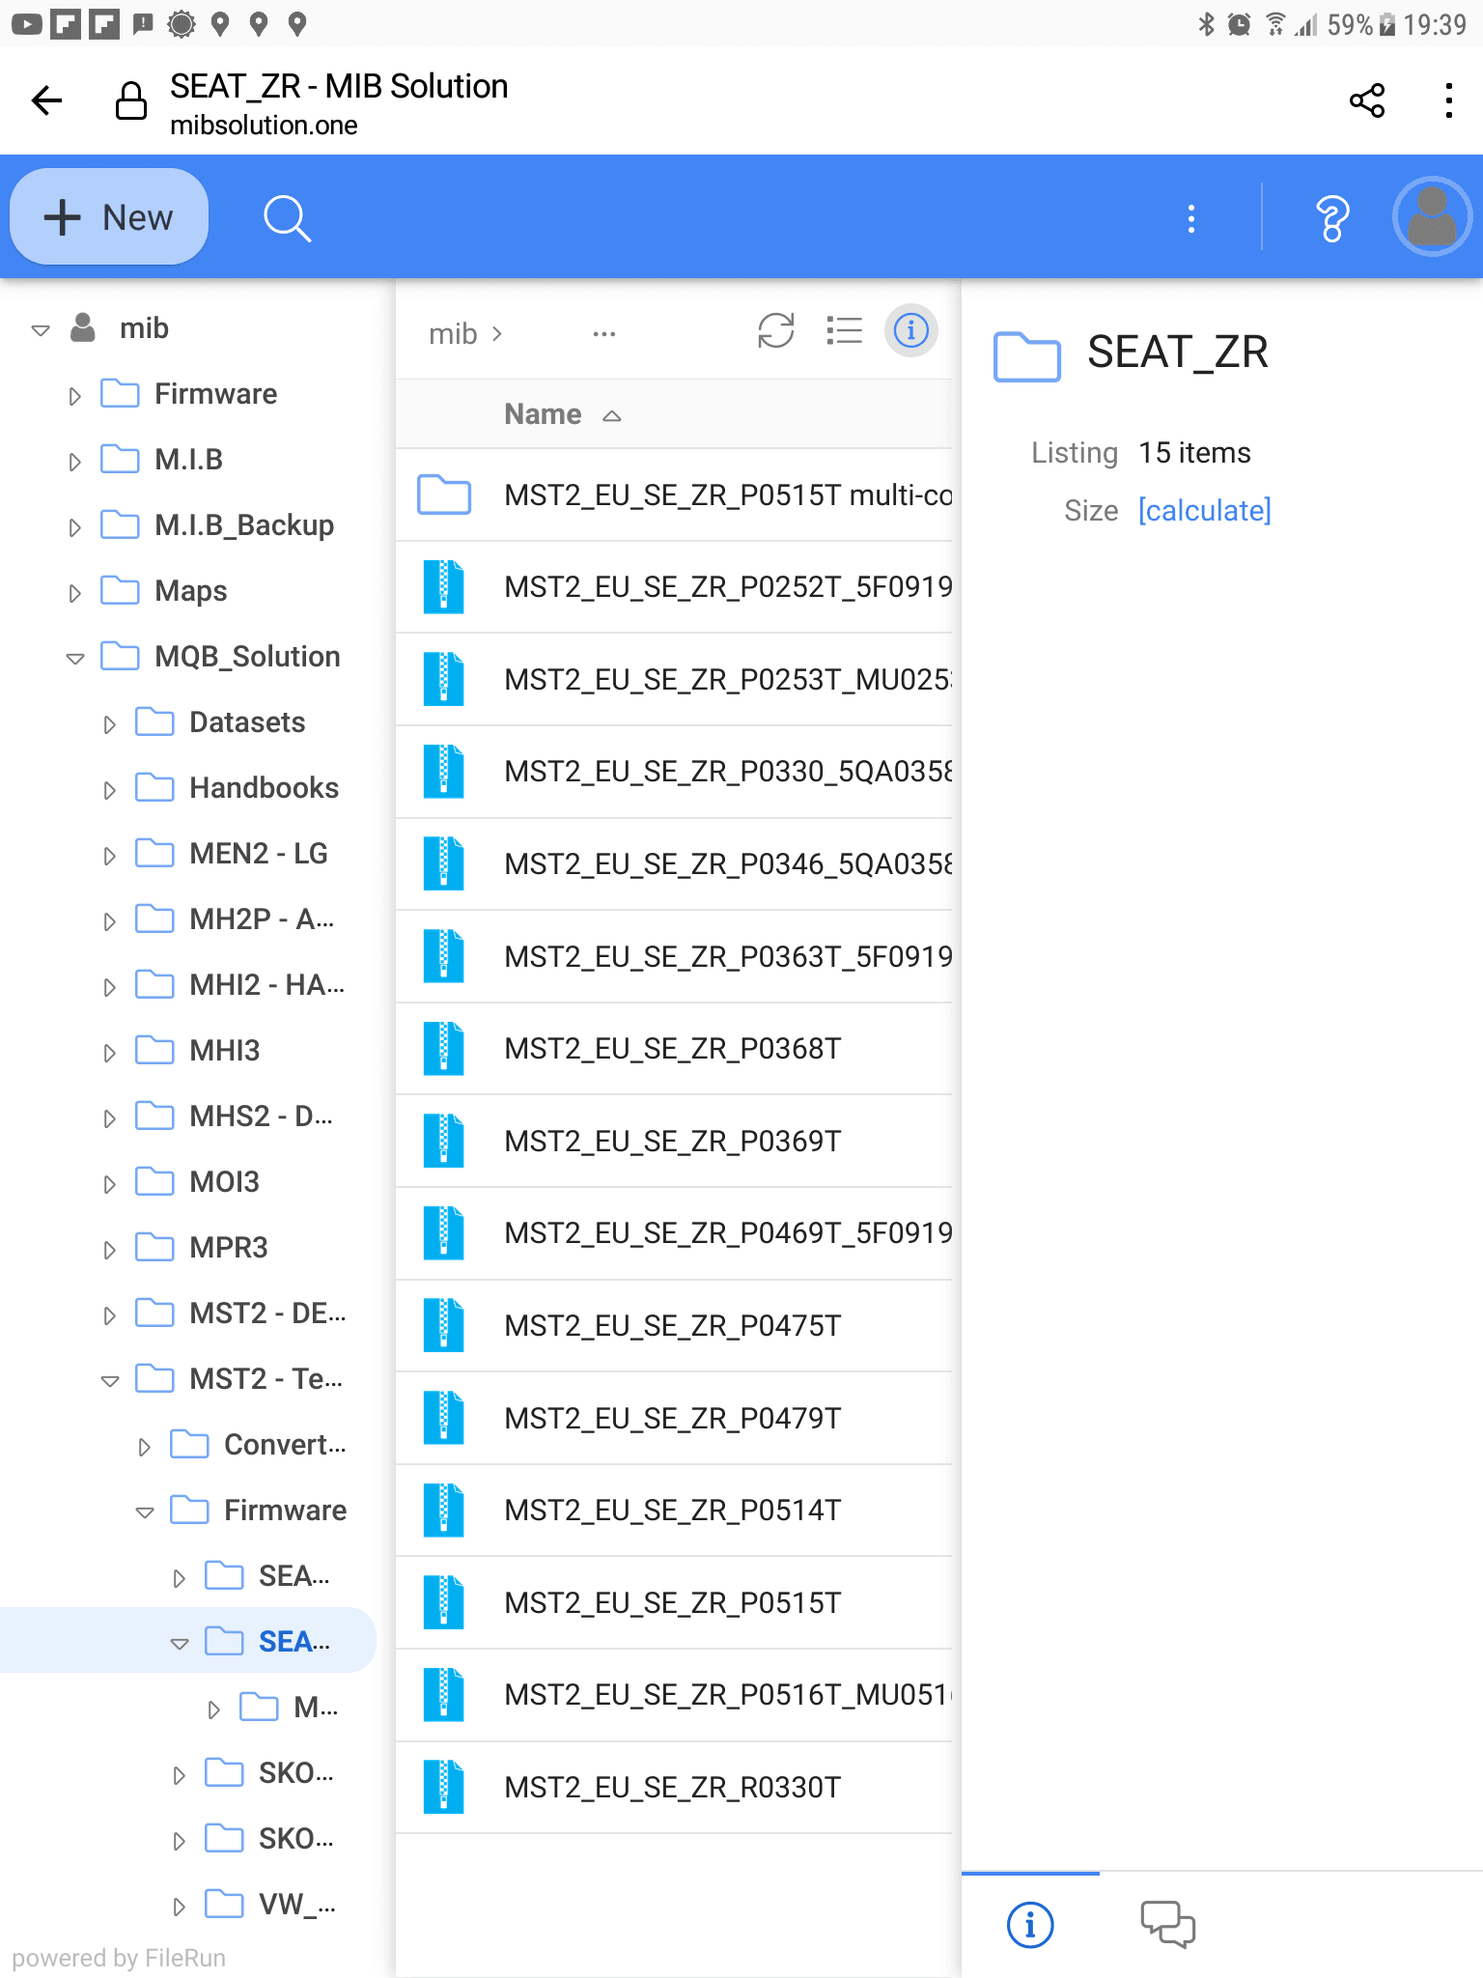Open the Maps folder label
Viewport: 1483px width, 1978px height.
[x=190, y=590]
